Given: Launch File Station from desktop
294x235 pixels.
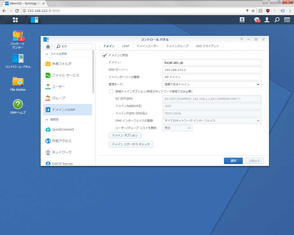Looking at the screenshot, I should point(18,84).
